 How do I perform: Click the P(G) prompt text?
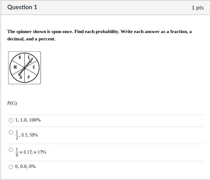12,103
